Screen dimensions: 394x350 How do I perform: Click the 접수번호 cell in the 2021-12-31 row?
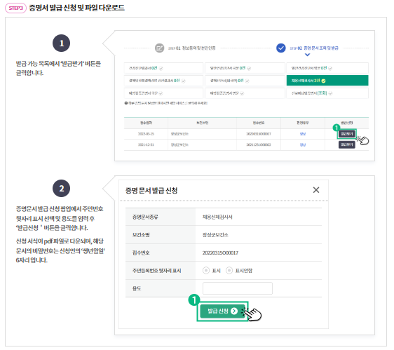pyautogui.click(x=259, y=144)
